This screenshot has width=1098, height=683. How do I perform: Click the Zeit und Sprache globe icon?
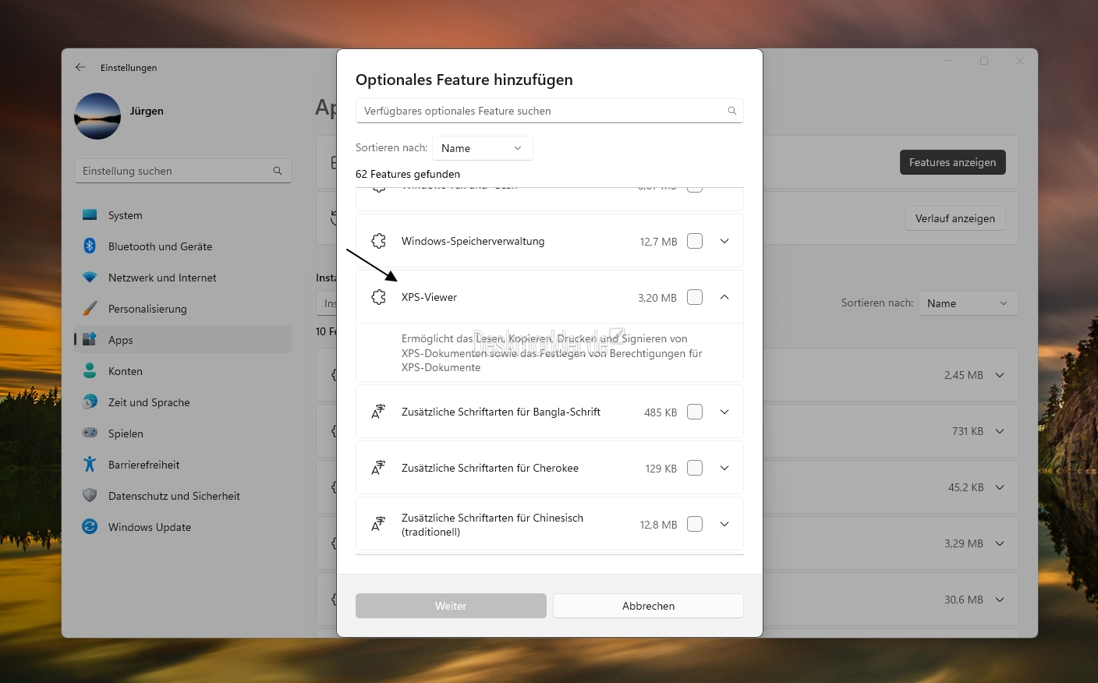[90, 402]
